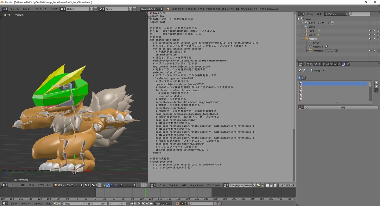This screenshot has height=206, width=380.
Task: Open the Bone Constraints properties tab icon
Action: click(x=339, y=64)
